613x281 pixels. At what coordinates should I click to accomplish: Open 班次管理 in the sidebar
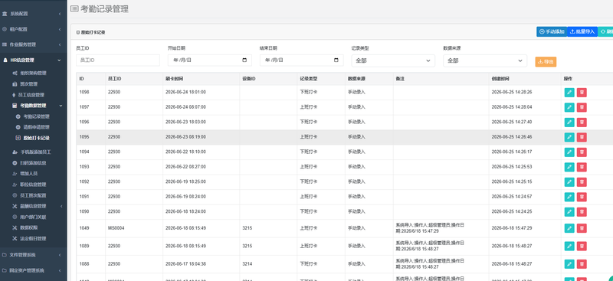click(28, 84)
